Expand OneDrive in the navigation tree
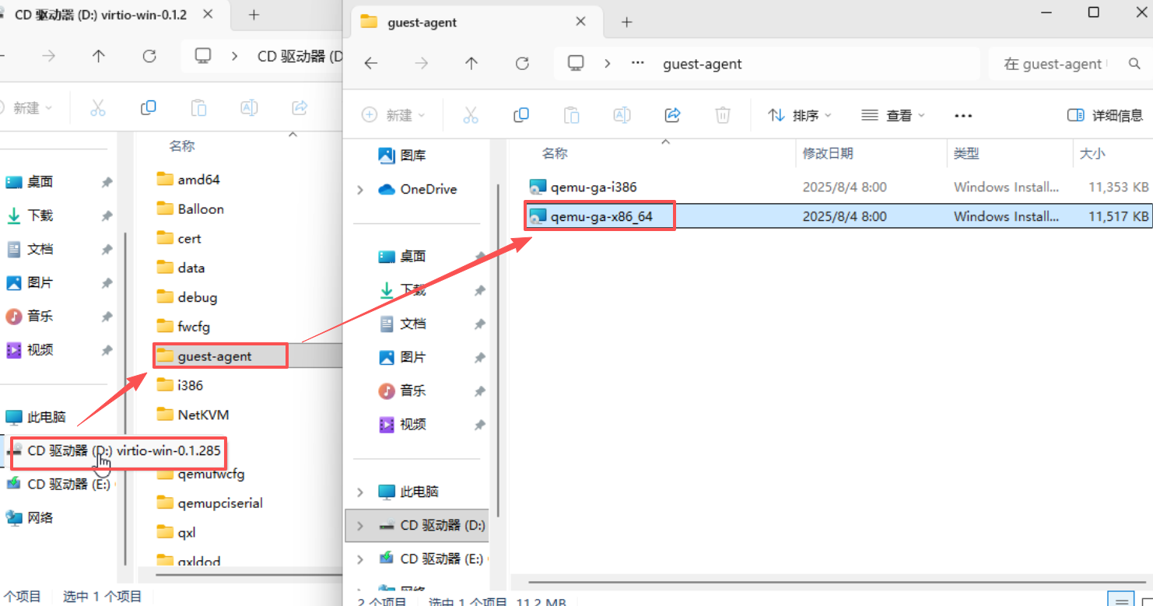 click(360, 190)
